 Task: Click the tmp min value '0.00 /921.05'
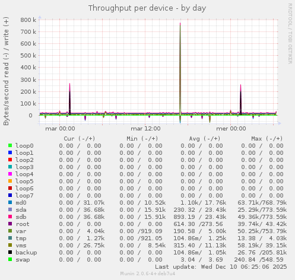pos(141,238)
